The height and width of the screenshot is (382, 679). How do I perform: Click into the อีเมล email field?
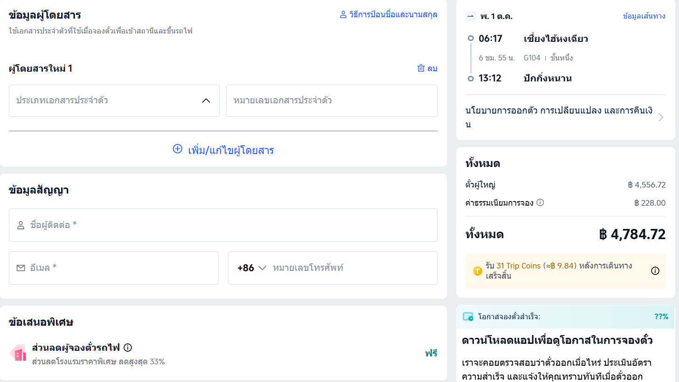click(x=114, y=268)
